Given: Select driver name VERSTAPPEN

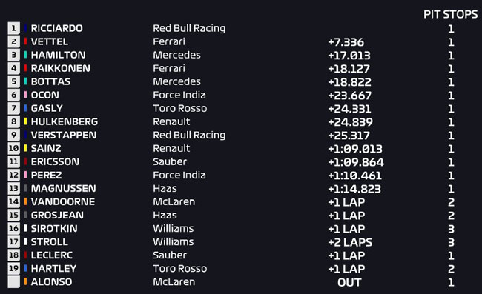Looking at the screenshot, I should click(x=64, y=135).
